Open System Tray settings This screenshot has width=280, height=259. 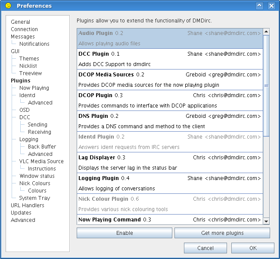point(34,198)
